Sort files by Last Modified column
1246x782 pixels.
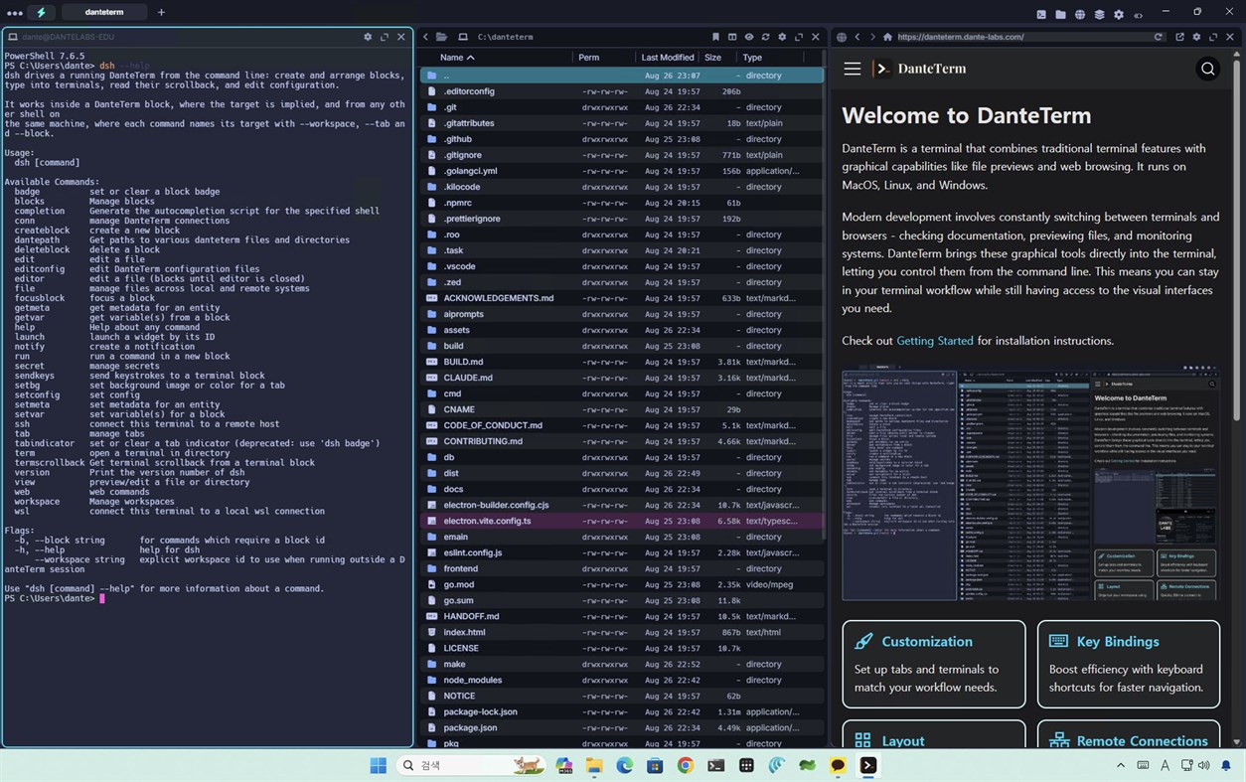[668, 58]
